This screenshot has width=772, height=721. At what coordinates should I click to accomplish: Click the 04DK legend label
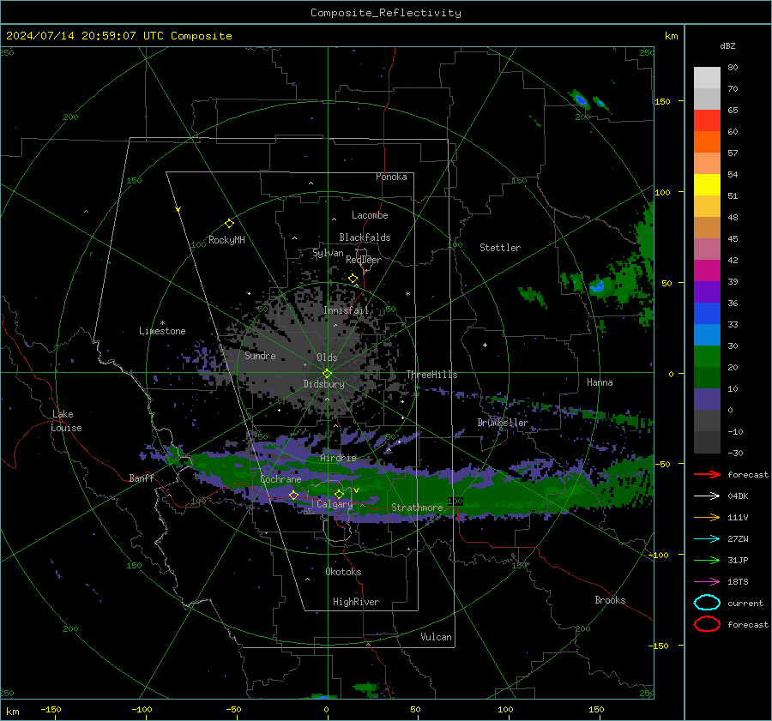pyautogui.click(x=738, y=496)
